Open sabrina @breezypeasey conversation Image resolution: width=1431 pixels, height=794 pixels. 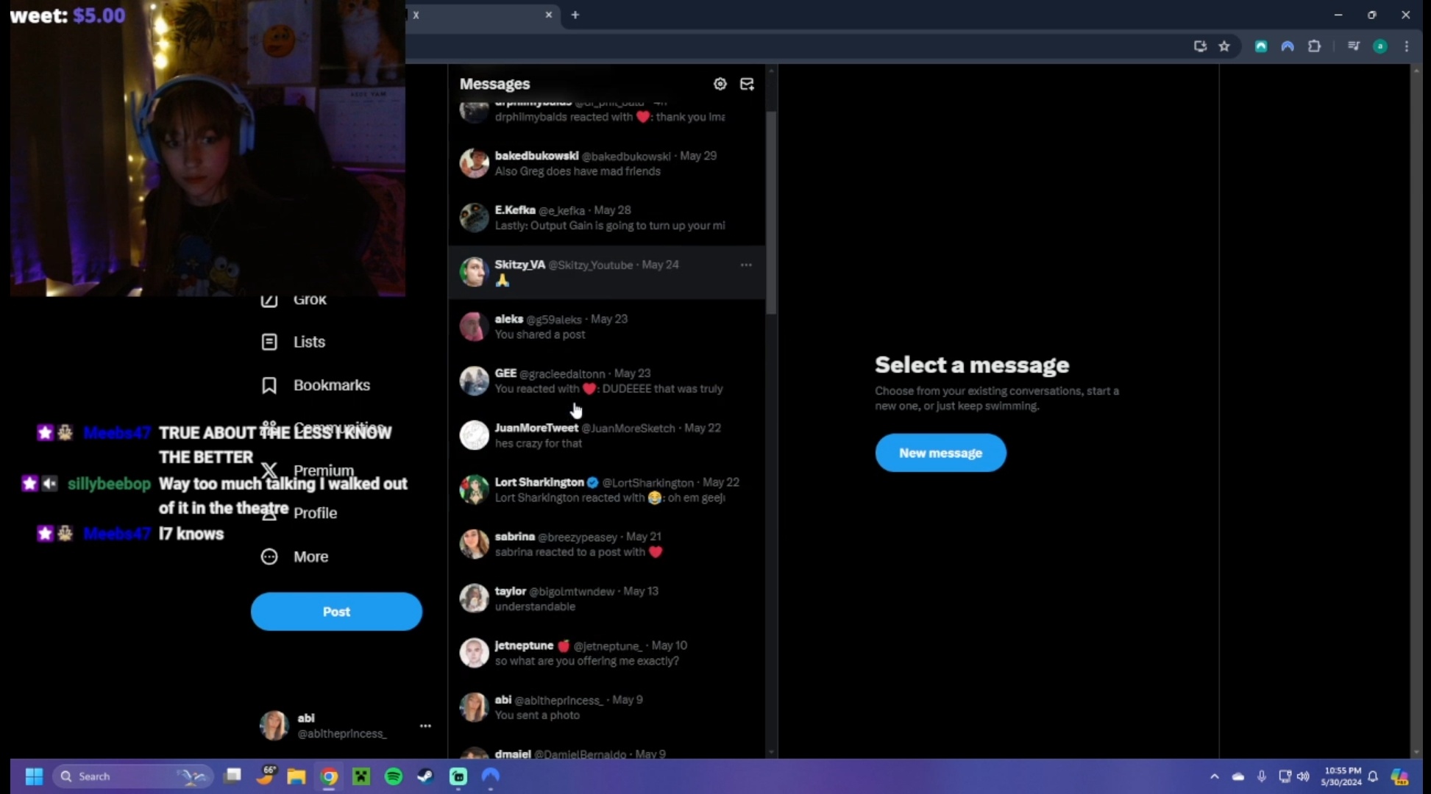(606, 544)
